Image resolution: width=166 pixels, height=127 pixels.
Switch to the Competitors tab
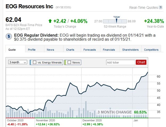click(x=151, y=50)
